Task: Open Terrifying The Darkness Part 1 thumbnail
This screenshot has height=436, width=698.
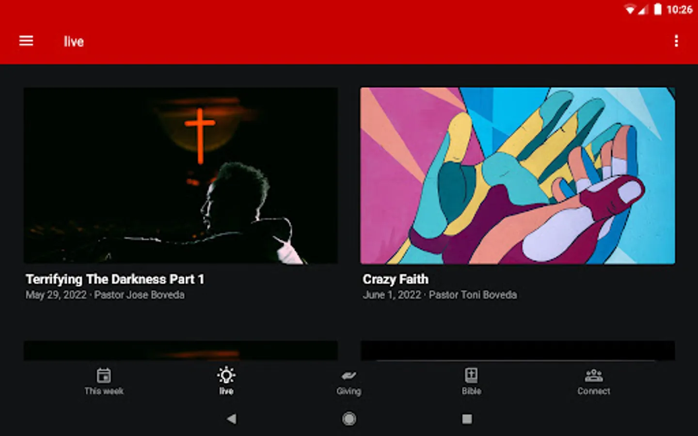Action: 181,176
